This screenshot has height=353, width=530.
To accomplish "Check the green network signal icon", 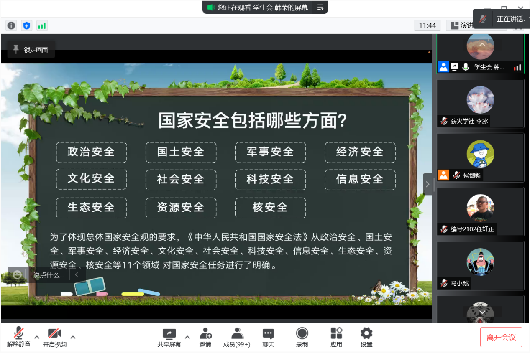I will (42, 25).
